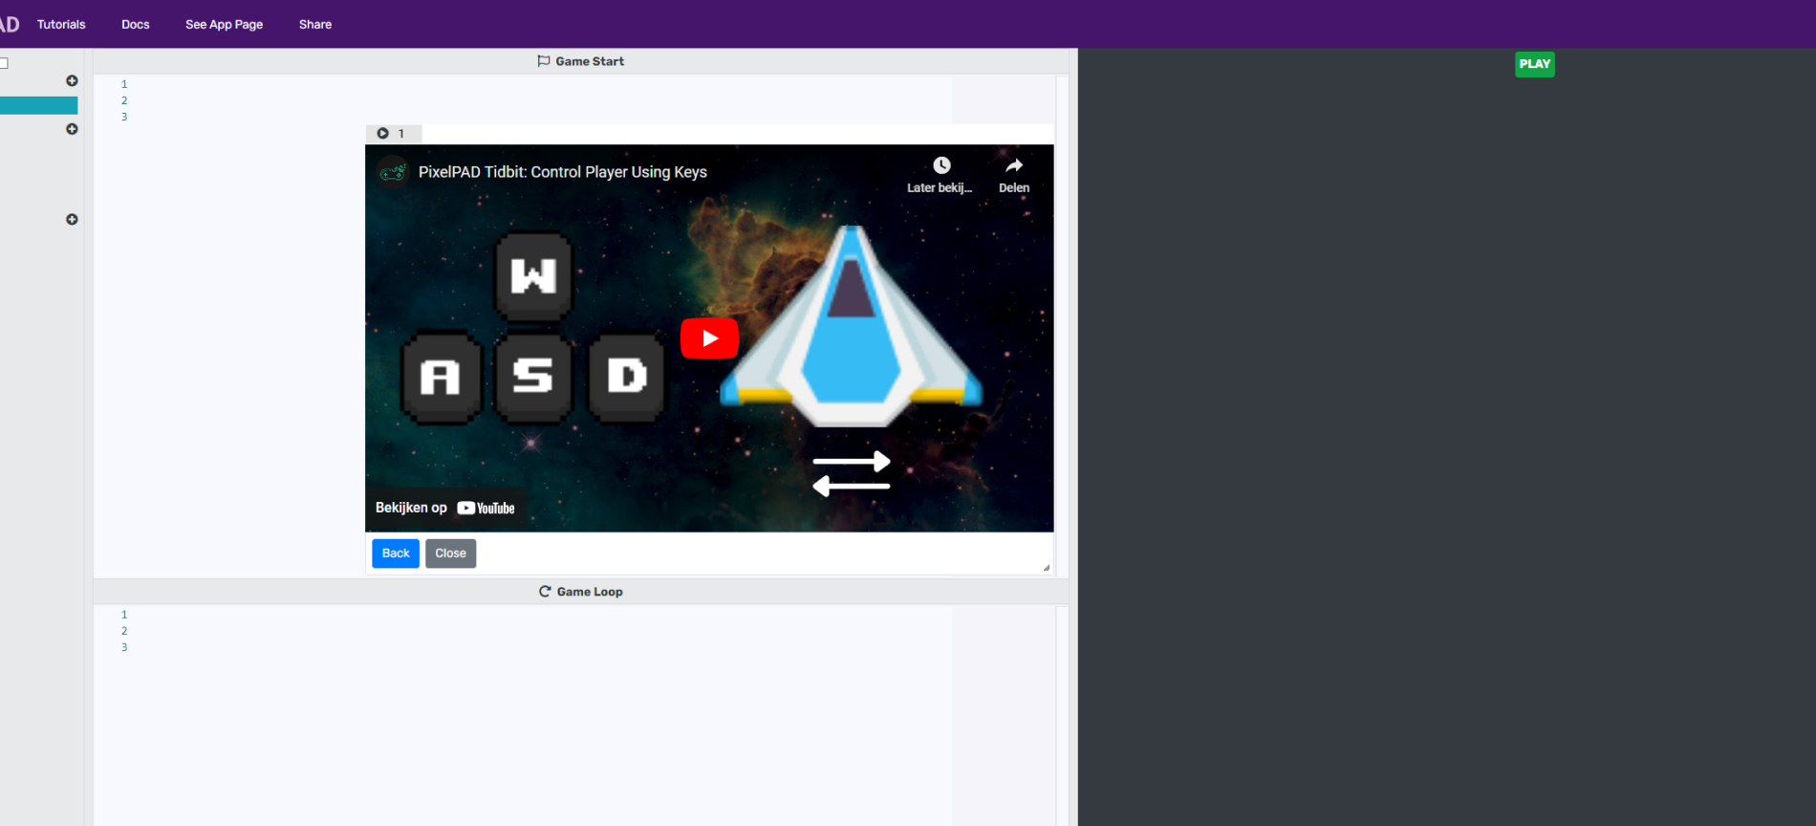The width and height of the screenshot is (1816, 826).
Task: Open the Tutorials menu
Action: pyautogui.click(x=61, y=25)
